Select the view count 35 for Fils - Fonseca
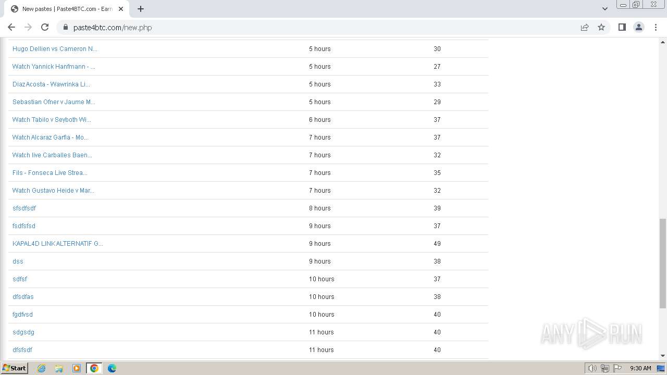Screen dimensions: 667x375 437,173
